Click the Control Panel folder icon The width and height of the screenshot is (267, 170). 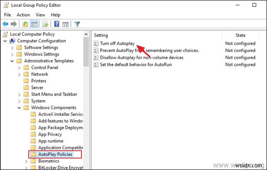tap(26, 68)
